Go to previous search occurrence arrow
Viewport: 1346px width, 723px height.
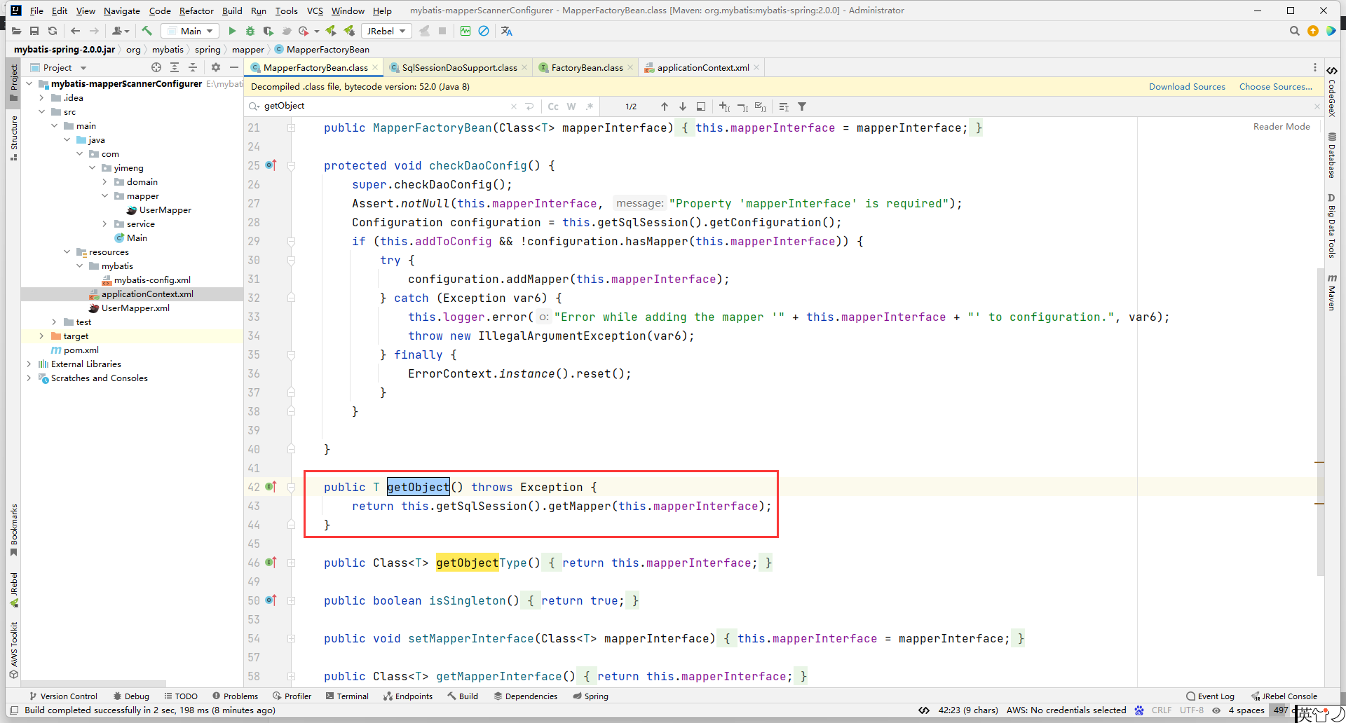pos(665,106)
